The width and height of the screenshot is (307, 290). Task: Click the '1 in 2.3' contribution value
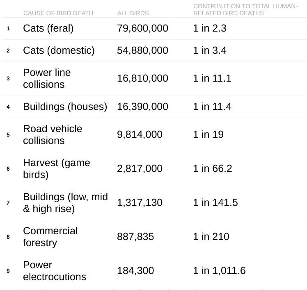[x=210, y=28]
